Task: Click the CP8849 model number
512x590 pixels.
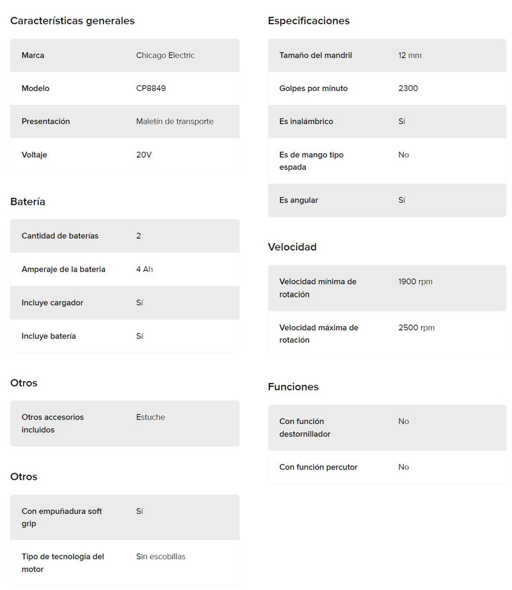Action: click(x=151, y=88)
